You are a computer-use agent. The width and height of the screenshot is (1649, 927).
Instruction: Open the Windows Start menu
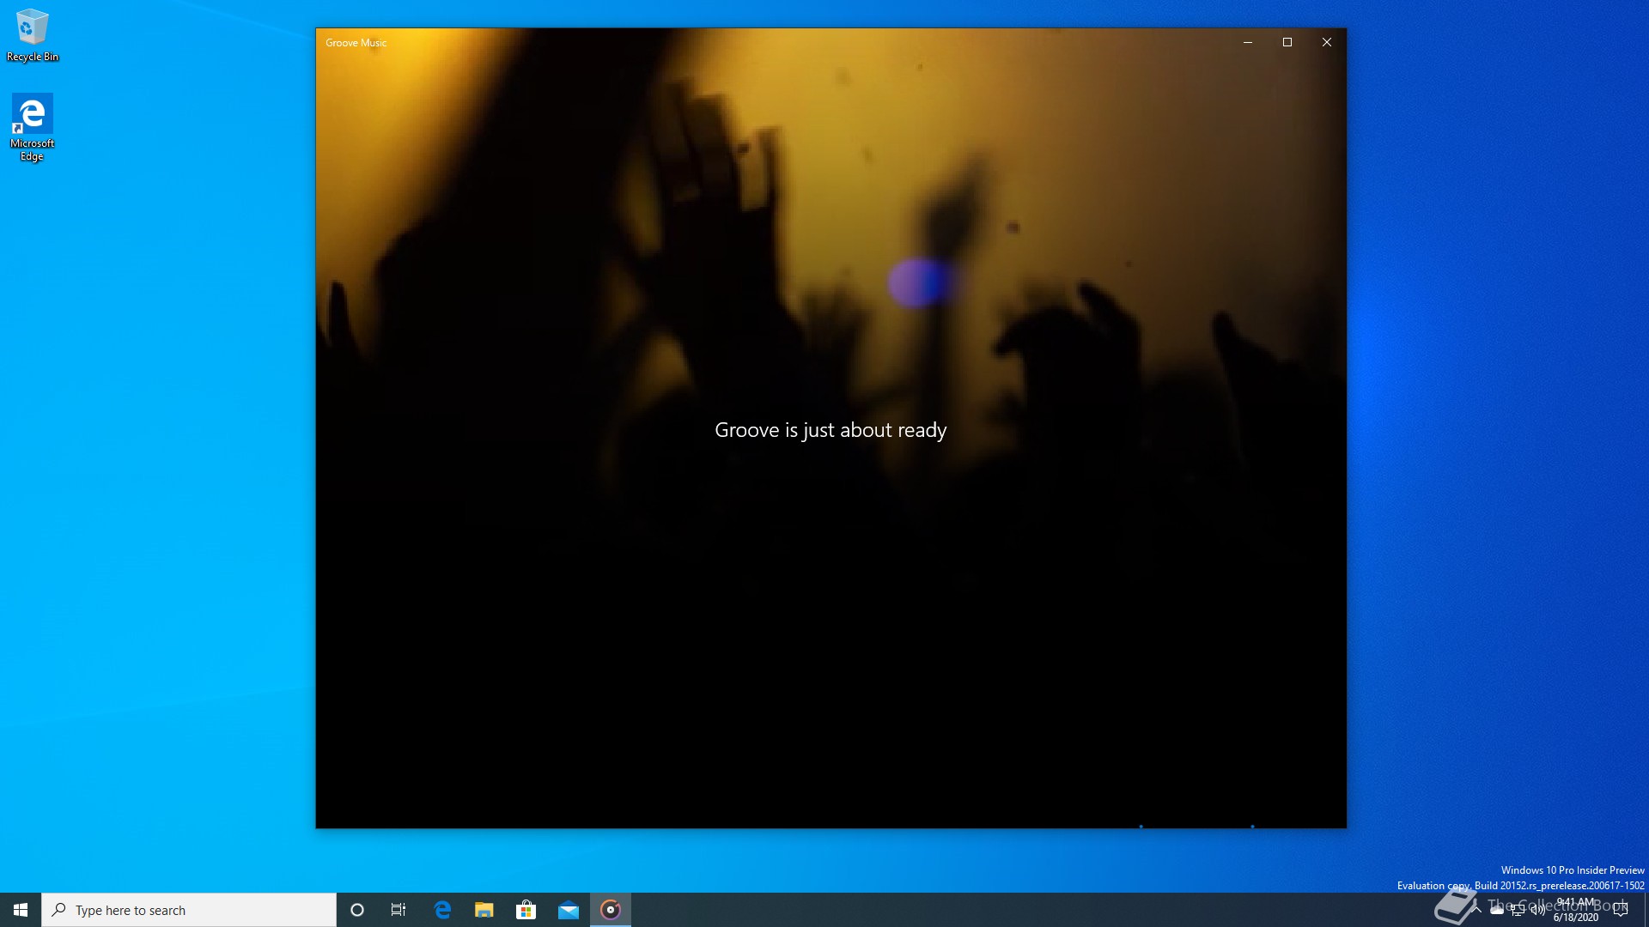tap(21, 910)
